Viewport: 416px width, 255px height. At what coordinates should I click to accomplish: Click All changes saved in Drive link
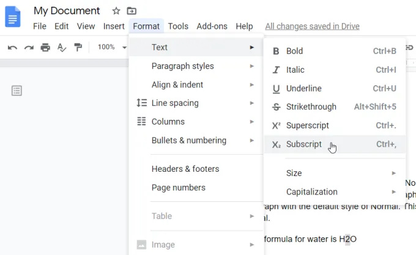click(312, 26)
